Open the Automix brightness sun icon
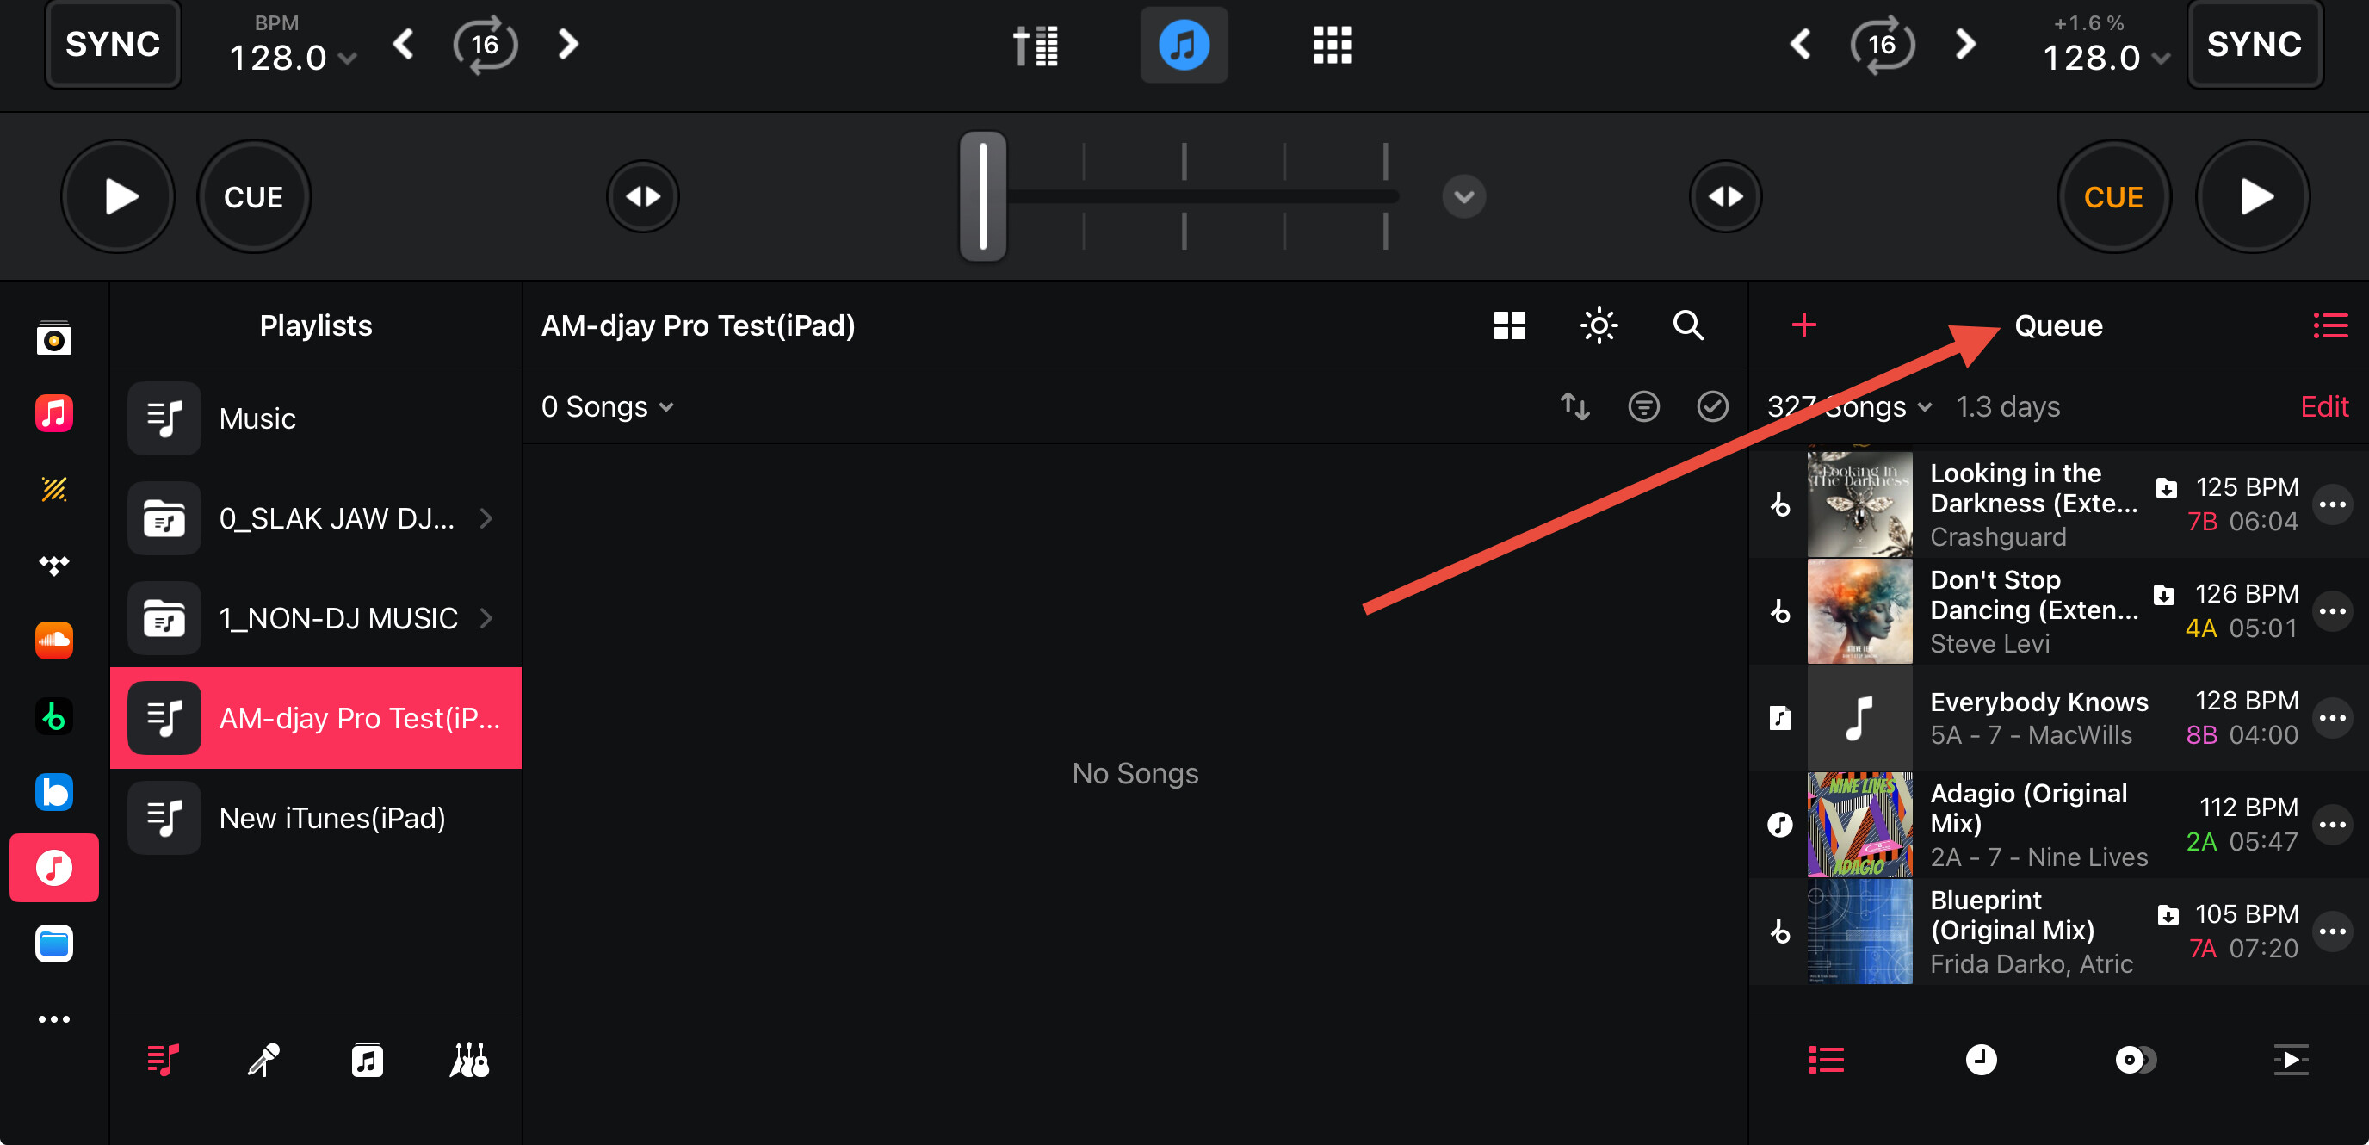The height and width of the screenshot is (1145, 2369). 1599,325
